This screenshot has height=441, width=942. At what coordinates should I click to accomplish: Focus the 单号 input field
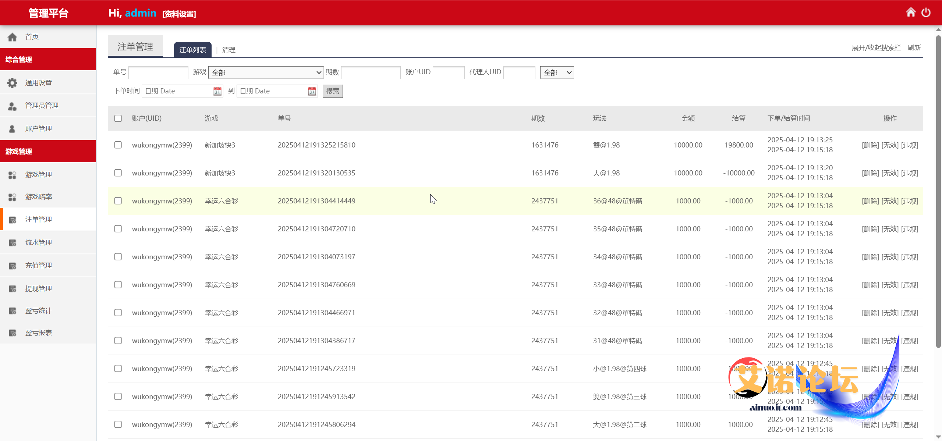click(x=158, y=72)
